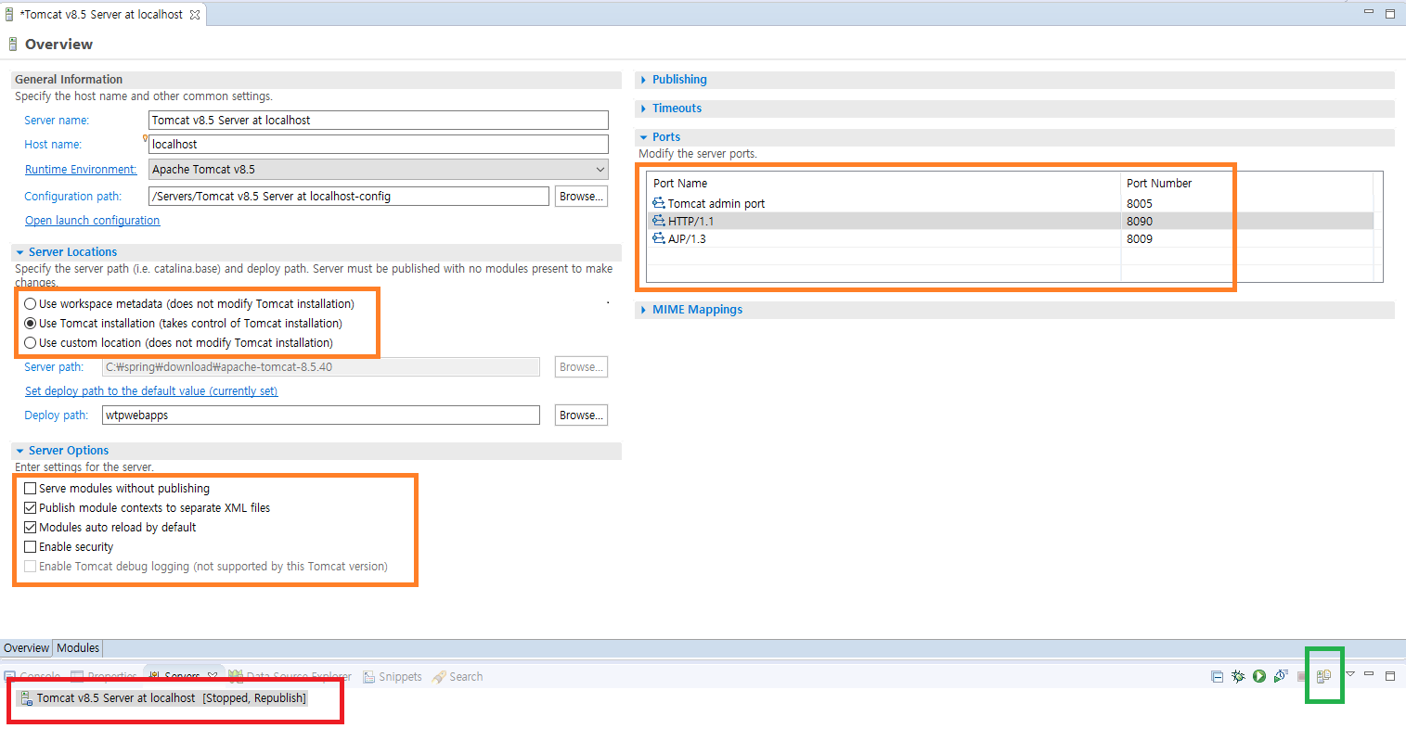Click port number 8090
Image resolution: width=1406 pixels, height=754 pixels.
click(x=1140, y=222)
